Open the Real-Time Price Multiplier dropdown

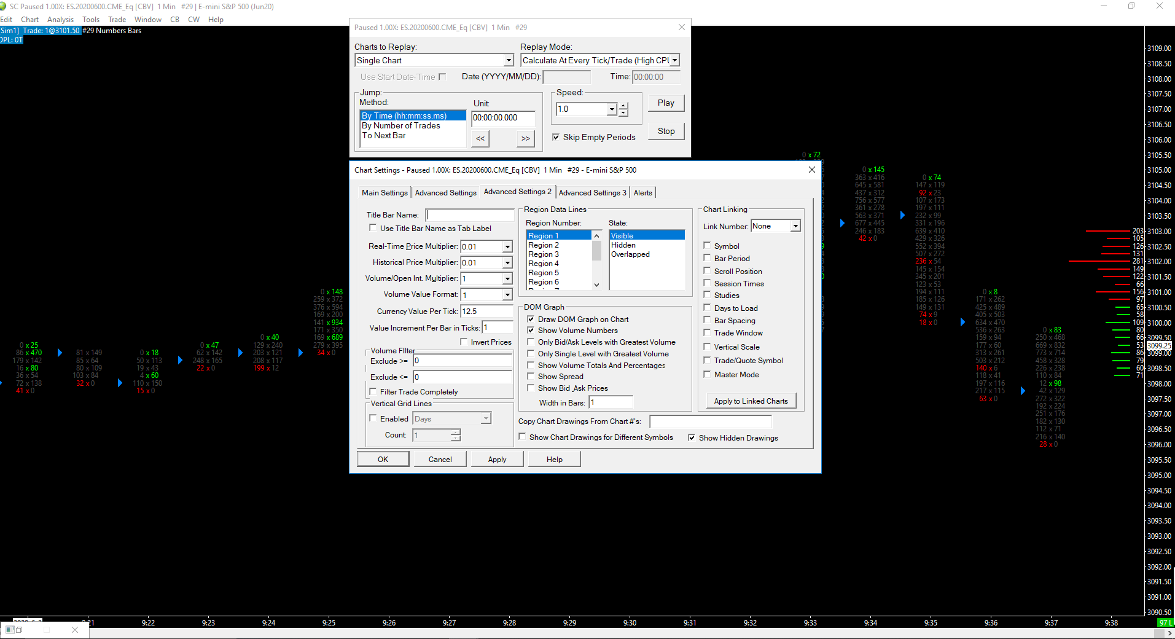[x=507, y=246]
